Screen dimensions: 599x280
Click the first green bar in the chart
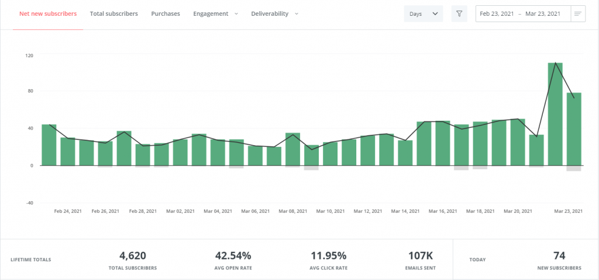[49, 145]
